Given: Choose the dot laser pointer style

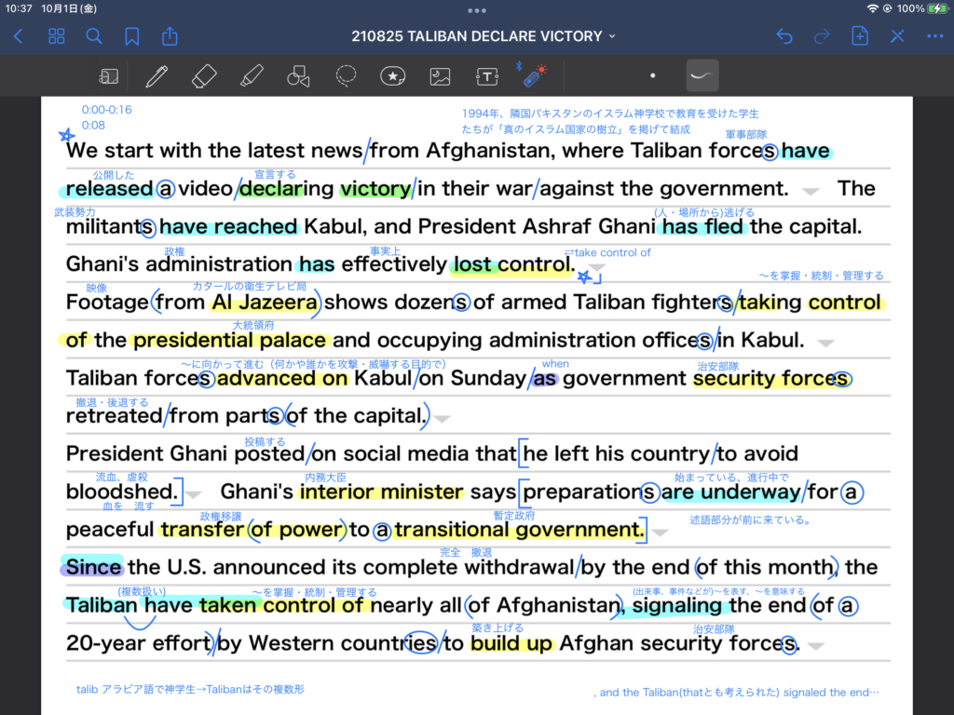Looking at the screenshot, I should pyautogui.click(x=652, y=76).
